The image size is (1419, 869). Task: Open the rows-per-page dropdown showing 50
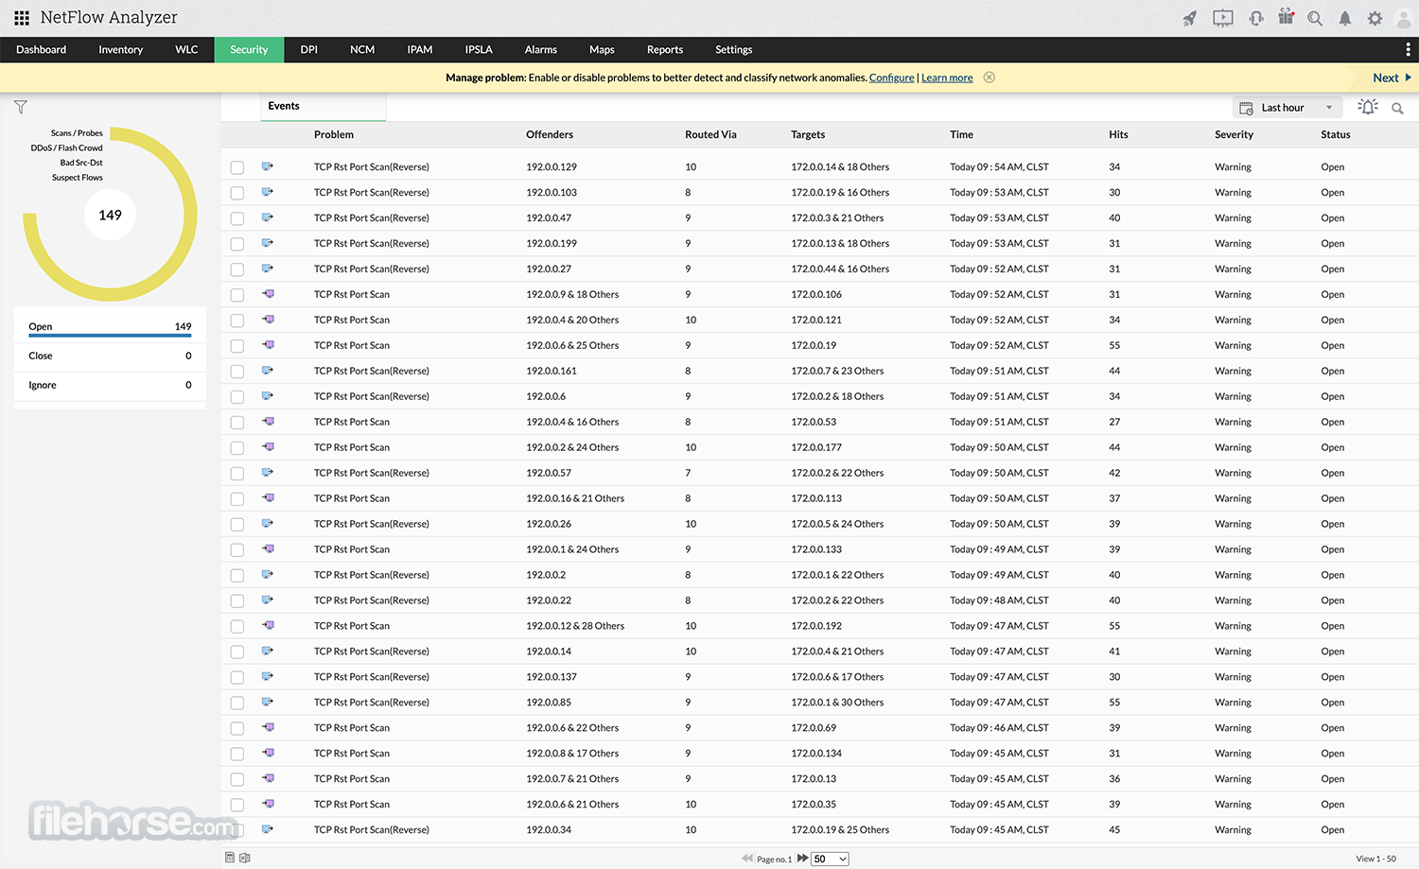pyautogui.click(x=830, y=859)
